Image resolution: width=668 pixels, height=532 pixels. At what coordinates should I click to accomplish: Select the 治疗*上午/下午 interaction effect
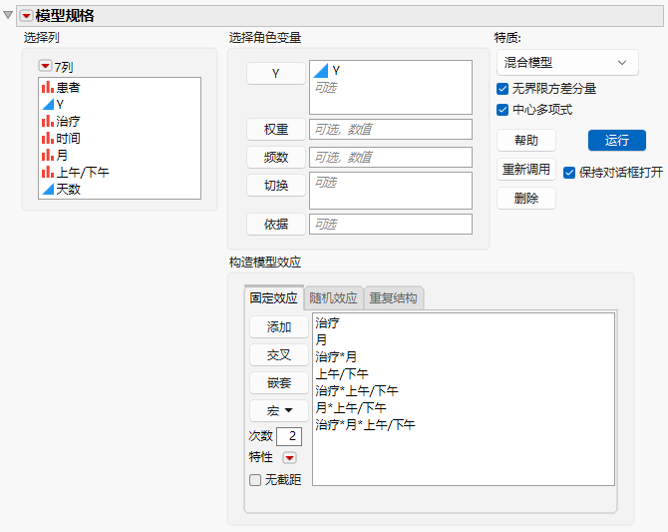click(357, 391)
